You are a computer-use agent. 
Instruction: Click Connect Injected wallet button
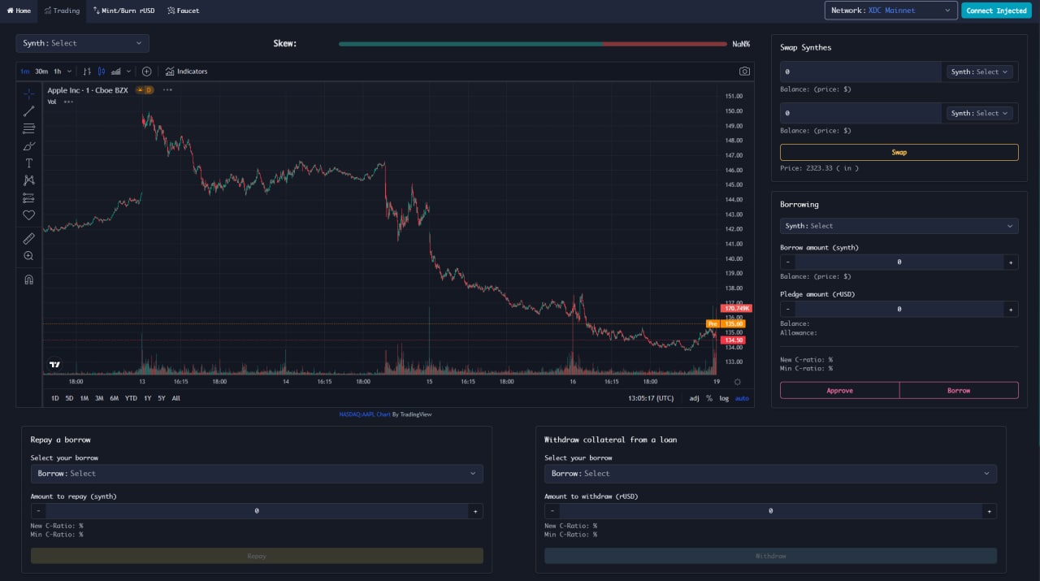tap(996, 11)
